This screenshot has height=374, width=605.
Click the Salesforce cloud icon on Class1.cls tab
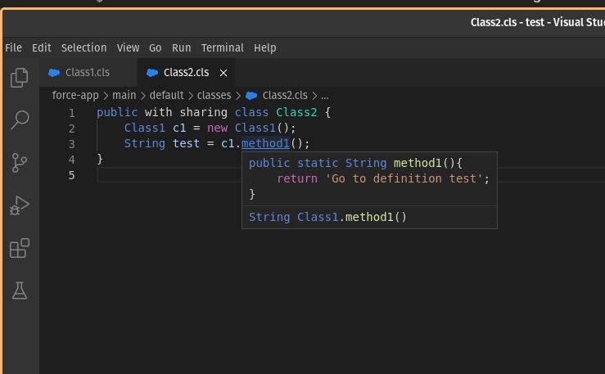[x=54, y=73]
